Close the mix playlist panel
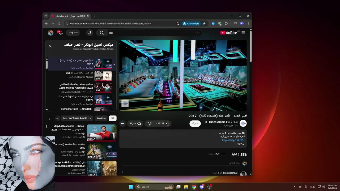 pyautogui.click(x=50, y=46)
